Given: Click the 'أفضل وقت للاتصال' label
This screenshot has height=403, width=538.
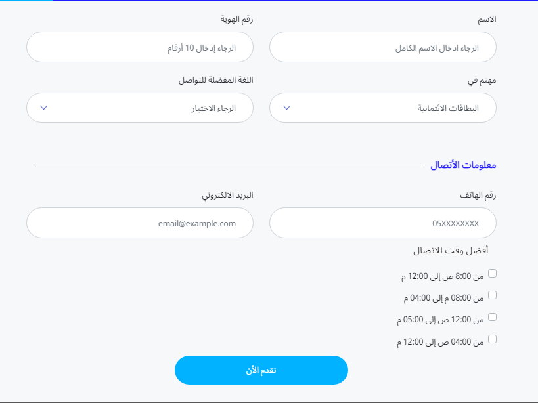Looking at the screenshot, I should 451,251.
